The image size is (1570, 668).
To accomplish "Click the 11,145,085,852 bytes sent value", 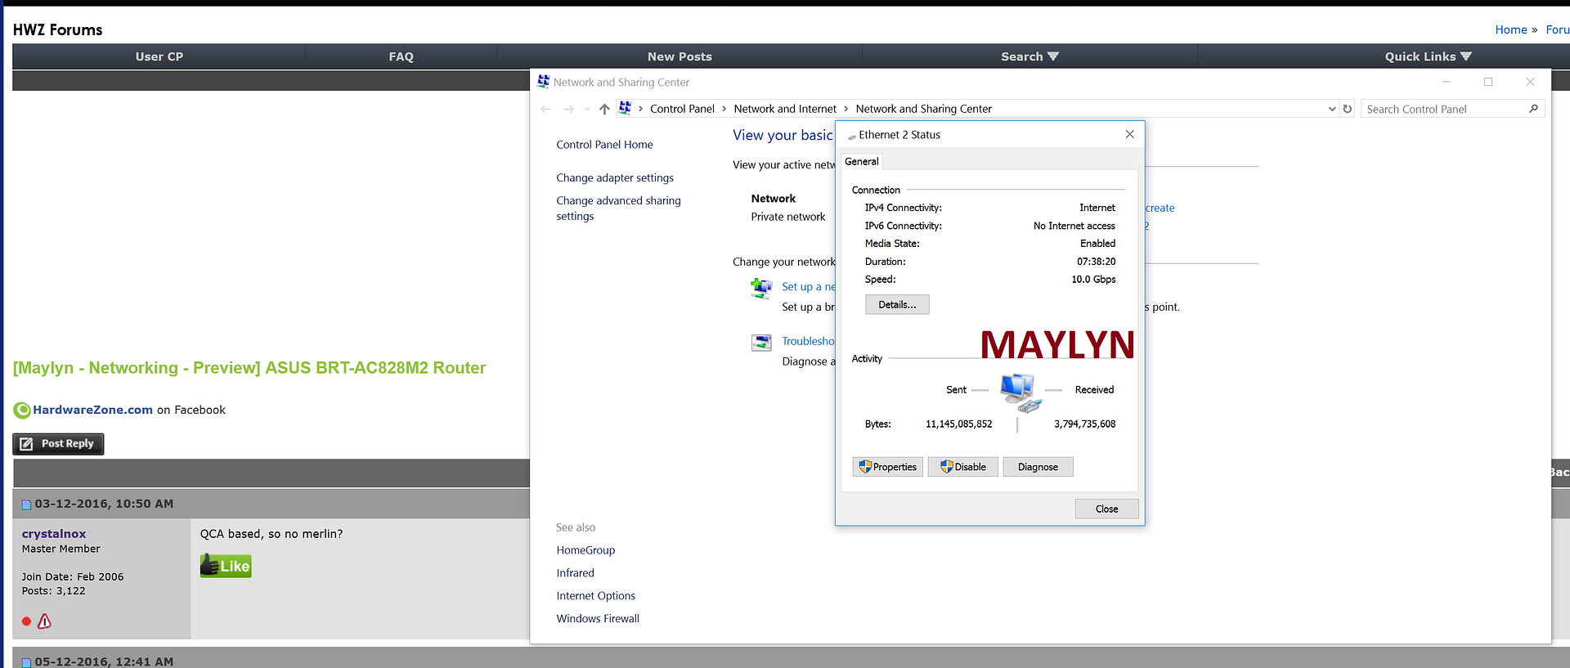I will tap(958, 424).
